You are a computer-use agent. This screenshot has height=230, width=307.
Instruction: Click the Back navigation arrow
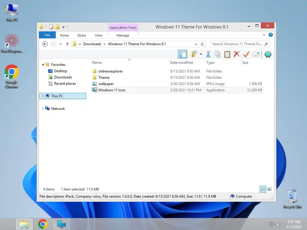point(45,44)
